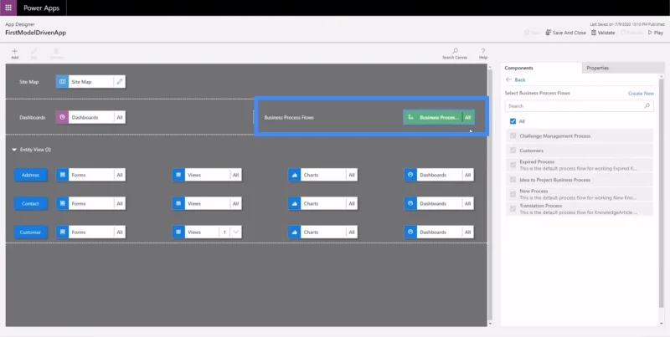
Task: Select the Address entity button
Action: pos(30,175)
